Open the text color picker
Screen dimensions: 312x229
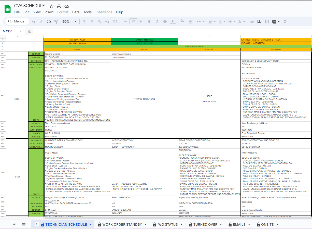pyautogui.click(x=172, y=21)
